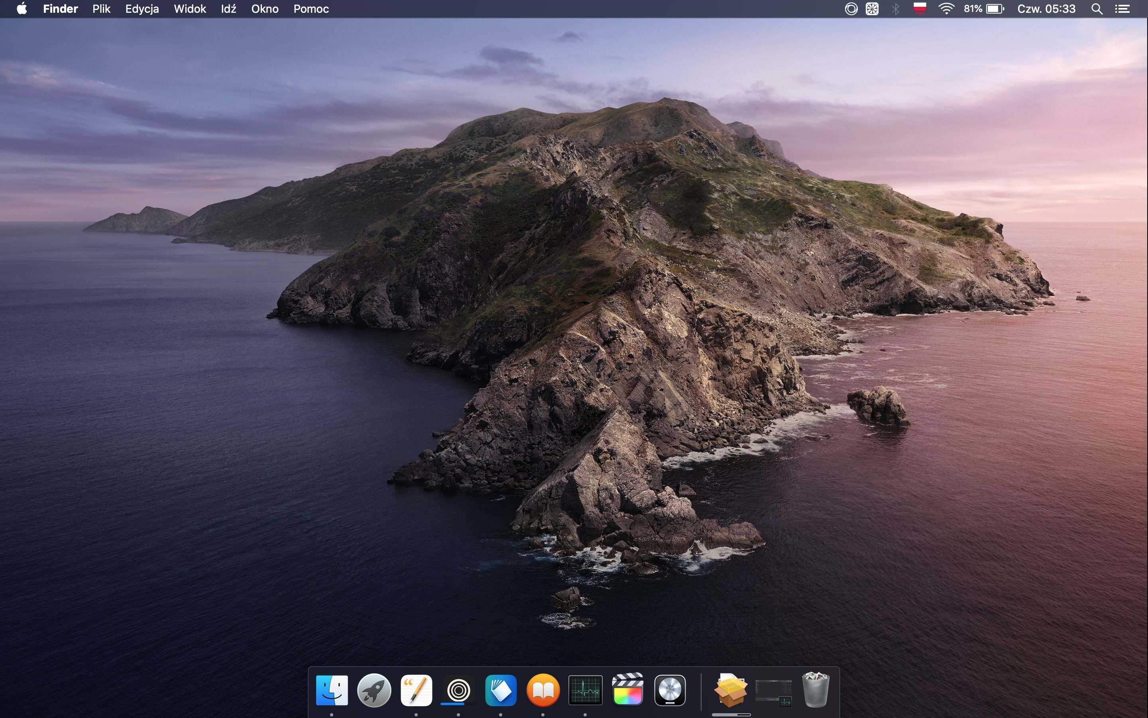This screenshot has width=1148, height=718.
Task: Open the Widok menu
Action: [189, 8]
